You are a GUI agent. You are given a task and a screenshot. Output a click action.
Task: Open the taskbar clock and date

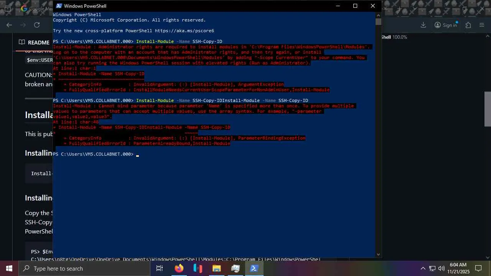[458, 268]
